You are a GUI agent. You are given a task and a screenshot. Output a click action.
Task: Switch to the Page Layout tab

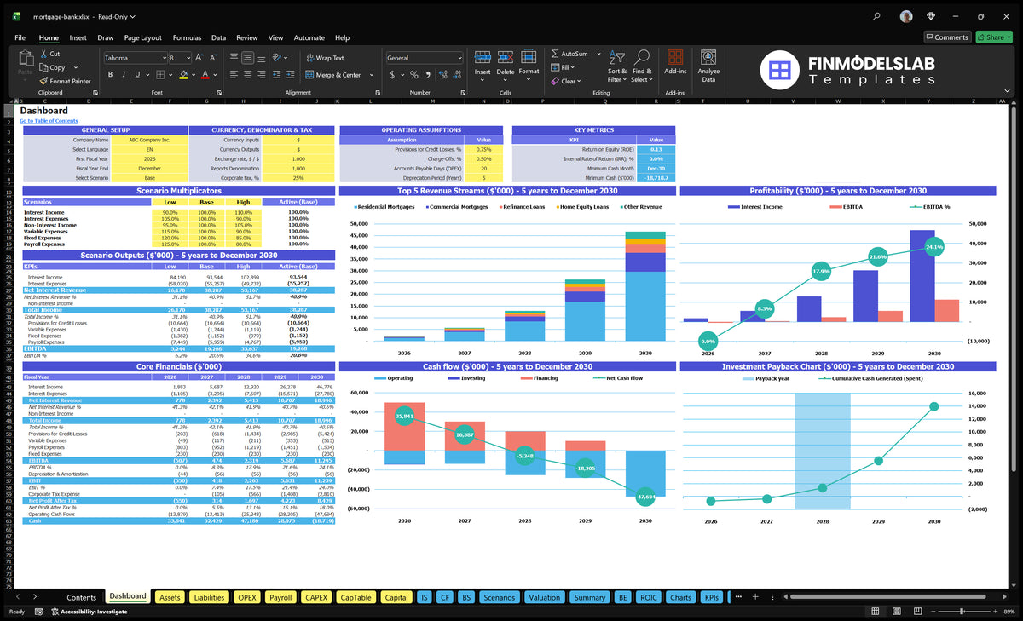(142, 37)
